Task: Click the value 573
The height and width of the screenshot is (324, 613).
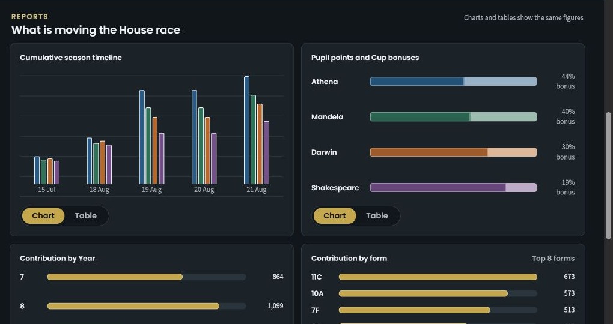Action: 569,293
